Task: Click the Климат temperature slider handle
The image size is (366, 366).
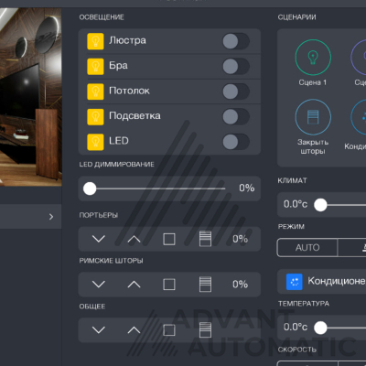Action: 320,205
